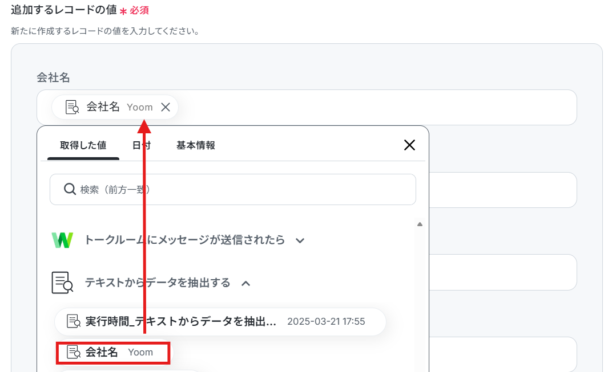Click the 検索（前方一致） search field
Image resolution: width=612 pixels, height=372 pixels.
coord(232,189)
